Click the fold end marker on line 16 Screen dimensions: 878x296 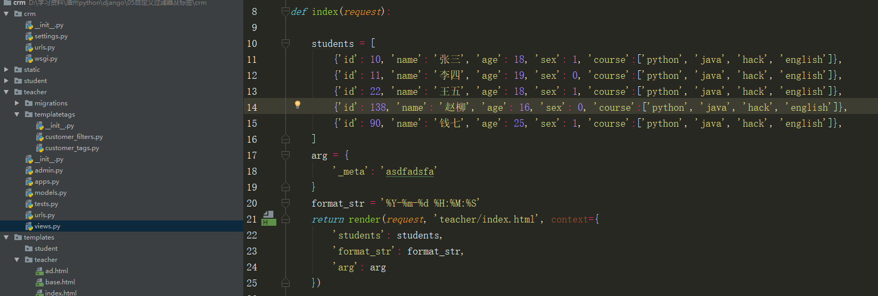285,139
